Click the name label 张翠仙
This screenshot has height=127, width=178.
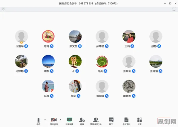127,71
